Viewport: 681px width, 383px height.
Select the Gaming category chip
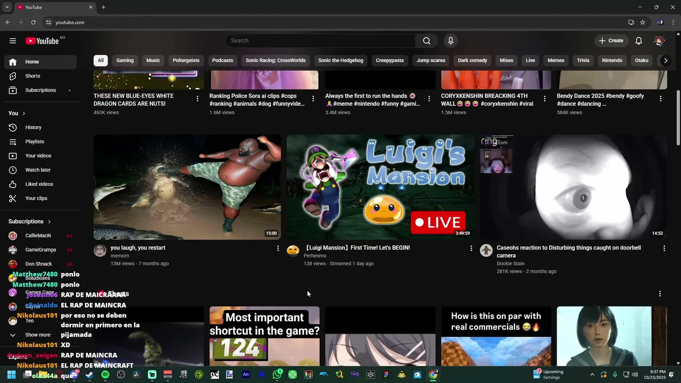pyautogui.click(x=125, y=61)
